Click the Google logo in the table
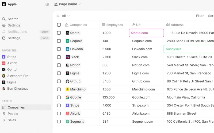 tap(68, 97)
